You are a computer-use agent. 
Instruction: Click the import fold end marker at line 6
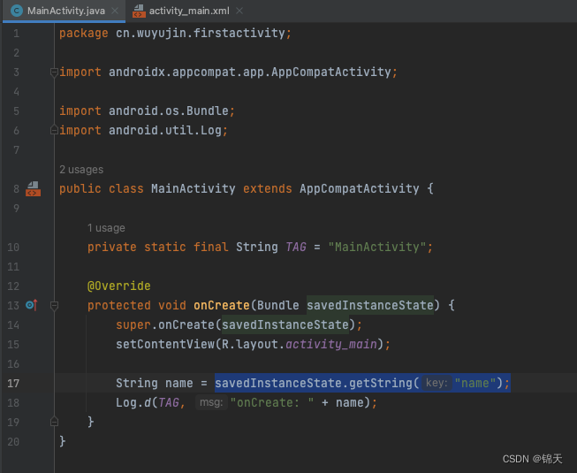tap(54, 130)
